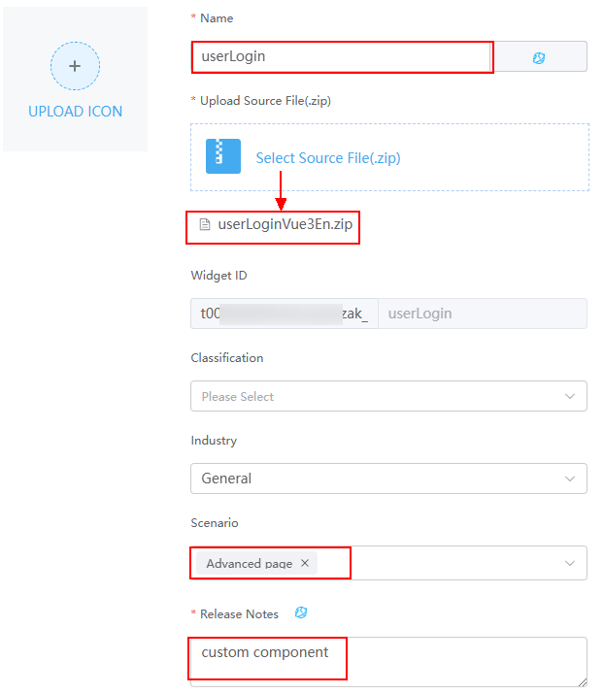604x694 pixels.
Task: Click the plus icon to upload icon
Action: pos(75,66)
